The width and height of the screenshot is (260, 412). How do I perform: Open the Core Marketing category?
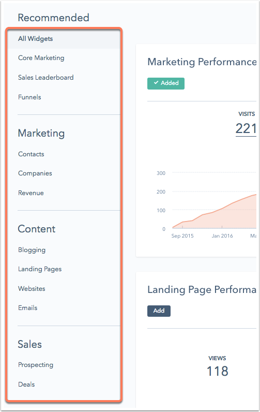point(41,58)
